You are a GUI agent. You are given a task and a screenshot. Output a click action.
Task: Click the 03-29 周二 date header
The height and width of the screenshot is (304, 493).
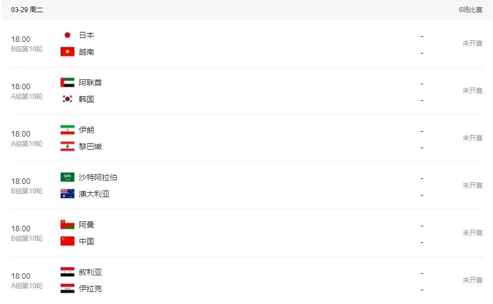click(x=27, y=10)
